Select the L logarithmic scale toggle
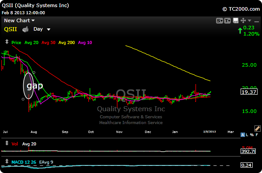The height and width of the screenshot is (173, 262). (x=247, y=135)
